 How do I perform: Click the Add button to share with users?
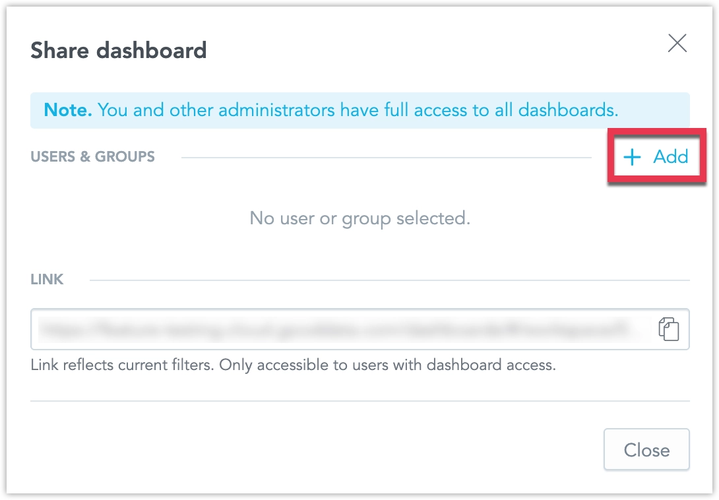coord(656,157)
